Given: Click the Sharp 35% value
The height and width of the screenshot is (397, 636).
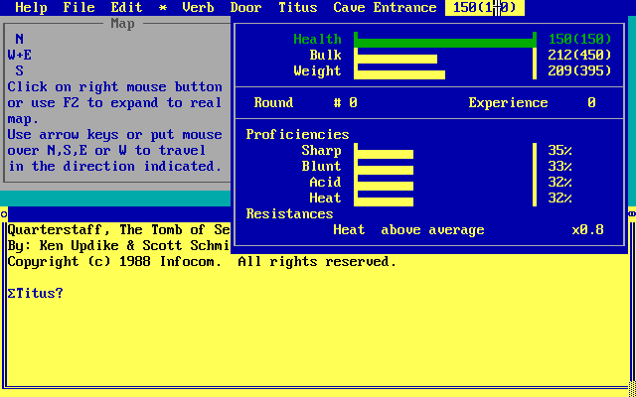Looking at the screenshot, I should click(x=559, y=150).
